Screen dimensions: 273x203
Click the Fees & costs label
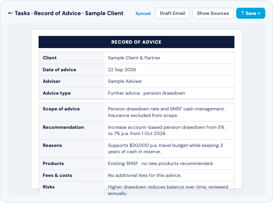58,175
